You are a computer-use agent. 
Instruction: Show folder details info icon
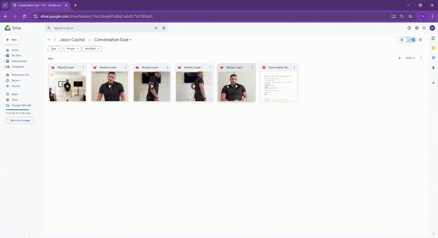point(421,40)
